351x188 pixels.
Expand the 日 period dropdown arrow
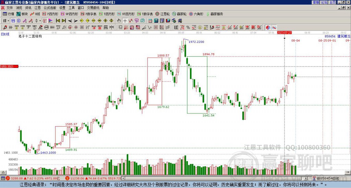(x=9, y=21)
